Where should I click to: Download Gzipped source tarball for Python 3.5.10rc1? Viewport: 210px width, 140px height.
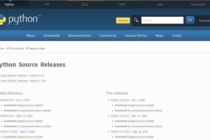tap(141, 137)
